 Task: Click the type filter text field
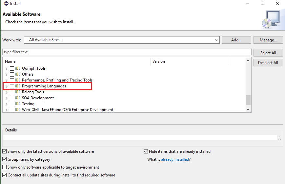tap(127, 52)
